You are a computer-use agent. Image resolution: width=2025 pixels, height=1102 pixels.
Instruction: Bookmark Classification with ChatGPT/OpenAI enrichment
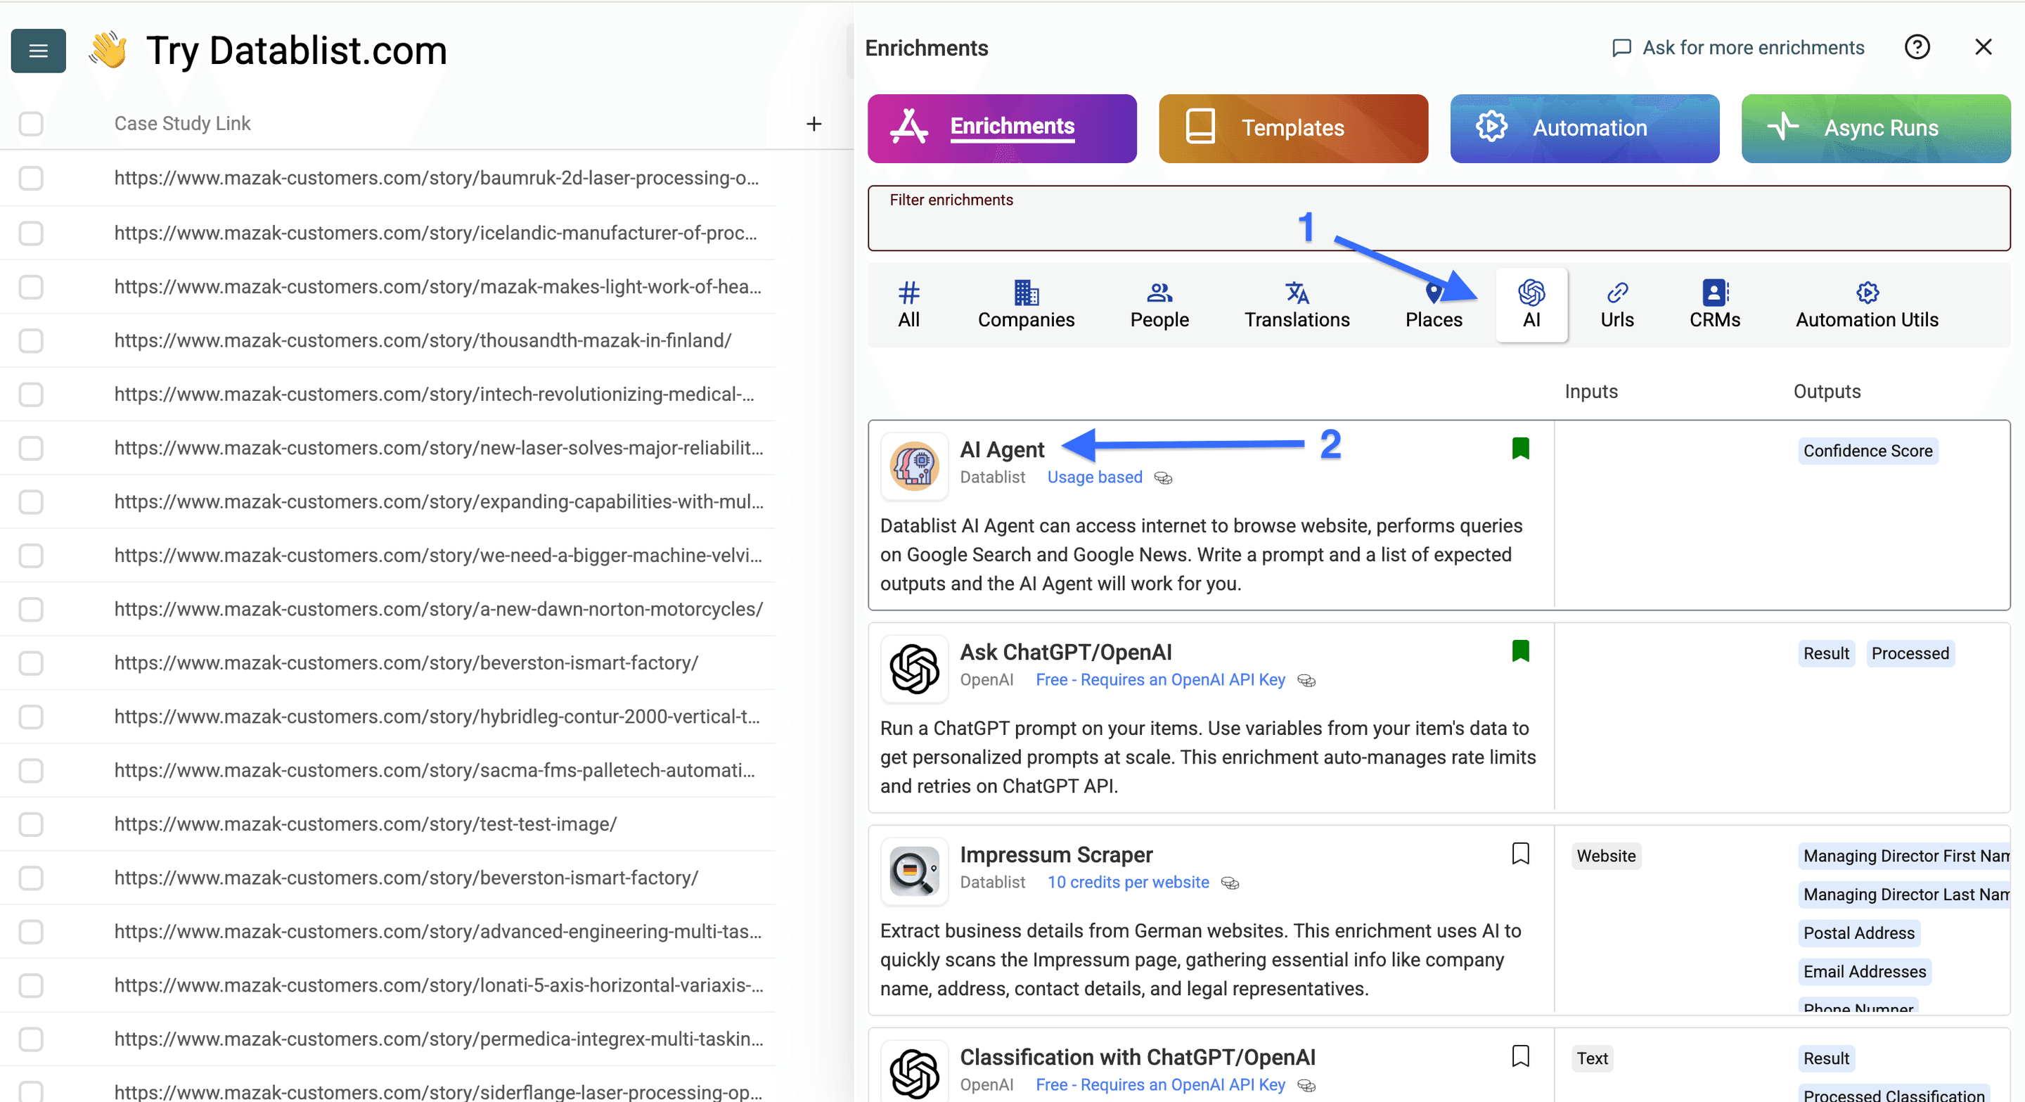1520,1056
